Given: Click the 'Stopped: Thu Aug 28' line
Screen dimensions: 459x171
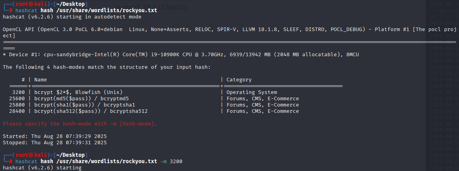Looking at the screenshot, I should point(55,143).
